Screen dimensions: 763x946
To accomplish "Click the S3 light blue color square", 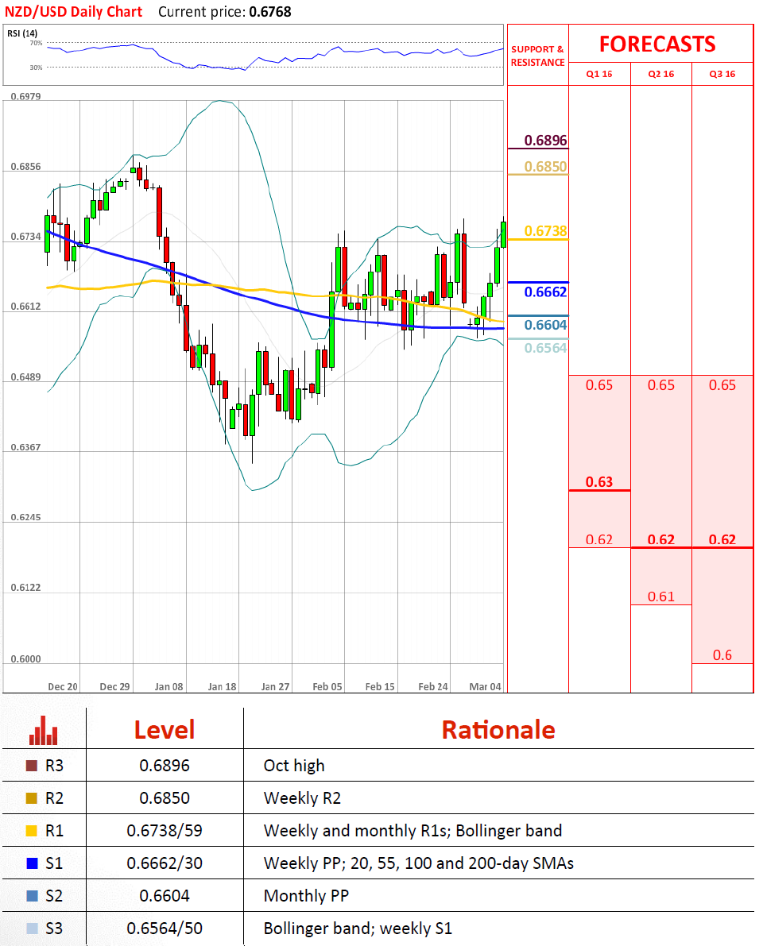I will point(32,929).
